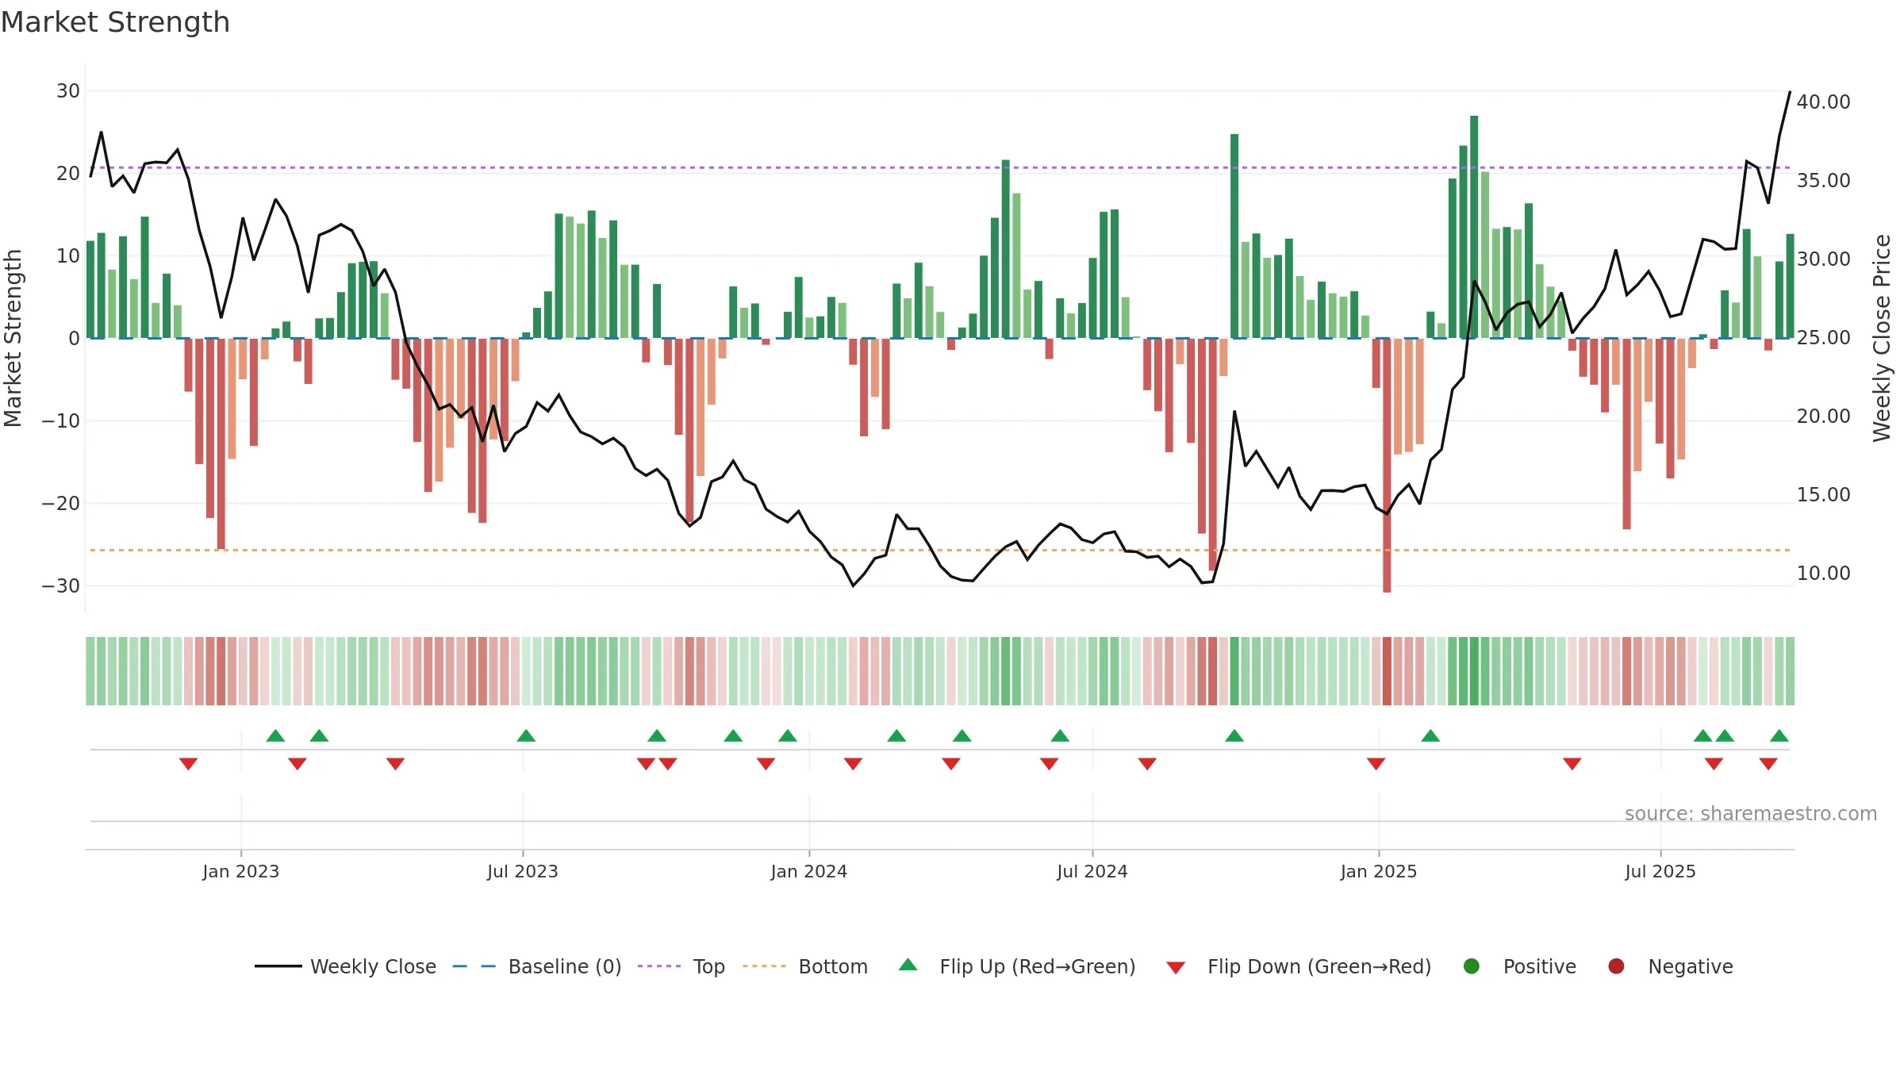Viewport: 1904px width, 1071px height.
Task: Click the green Positive dot in legend
Action: (x=1472, y=966)
